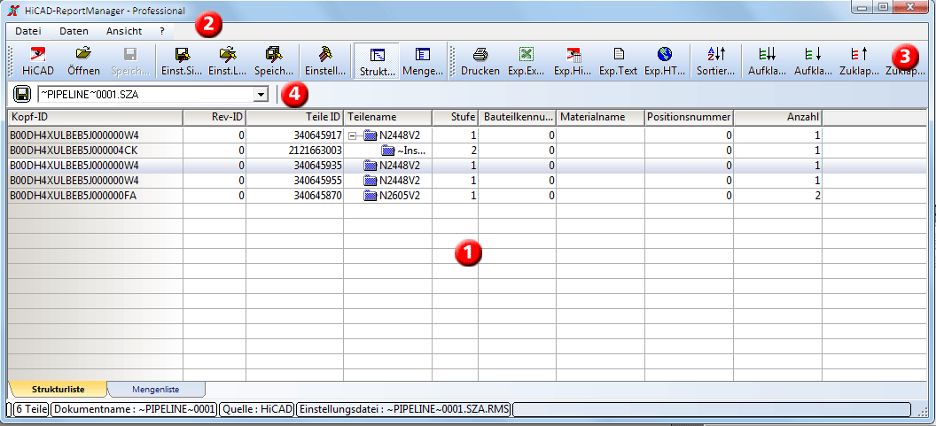
Task: Open settings with the Einstell... hammer icon
Action: (325, 61)
